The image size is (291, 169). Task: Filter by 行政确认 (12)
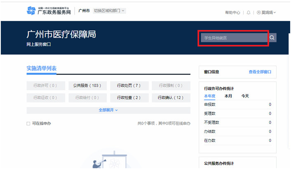click(x=171, y=98)
